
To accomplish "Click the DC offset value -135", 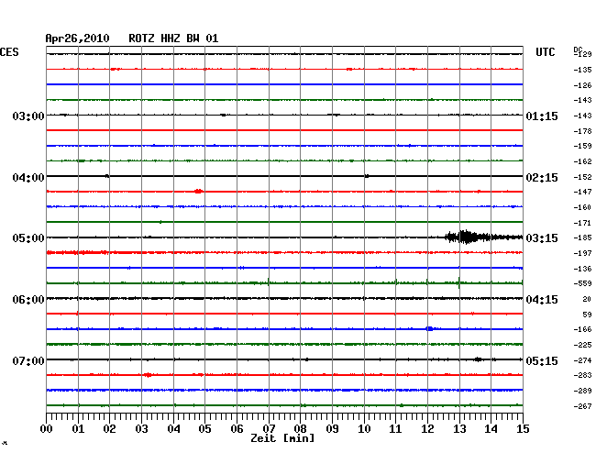I will click(x=582, y=70).
